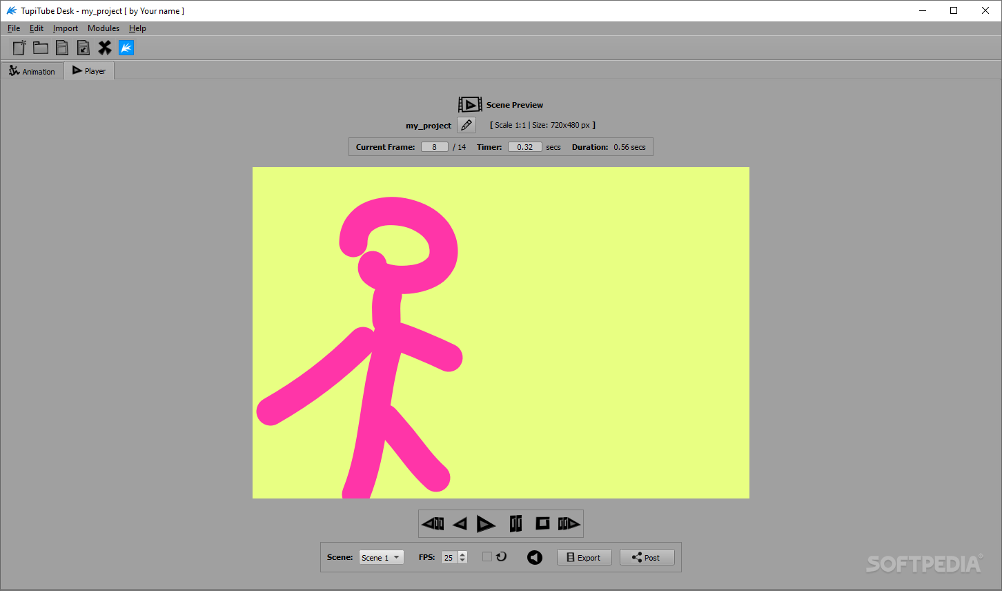Image resolution: width=1002 pixels, height=591 pixels.
Task: Increase the FPS value with up arrow
Action: tap(462, 554)
